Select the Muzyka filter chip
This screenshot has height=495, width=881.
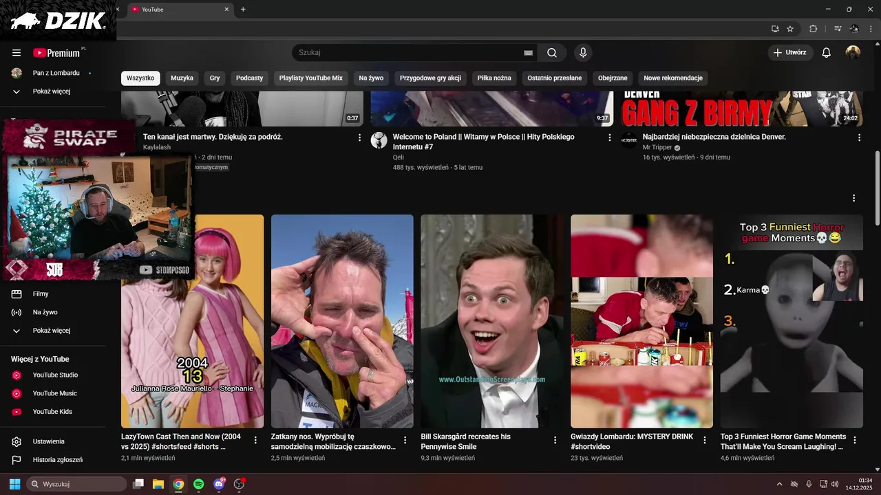point(182,78)
